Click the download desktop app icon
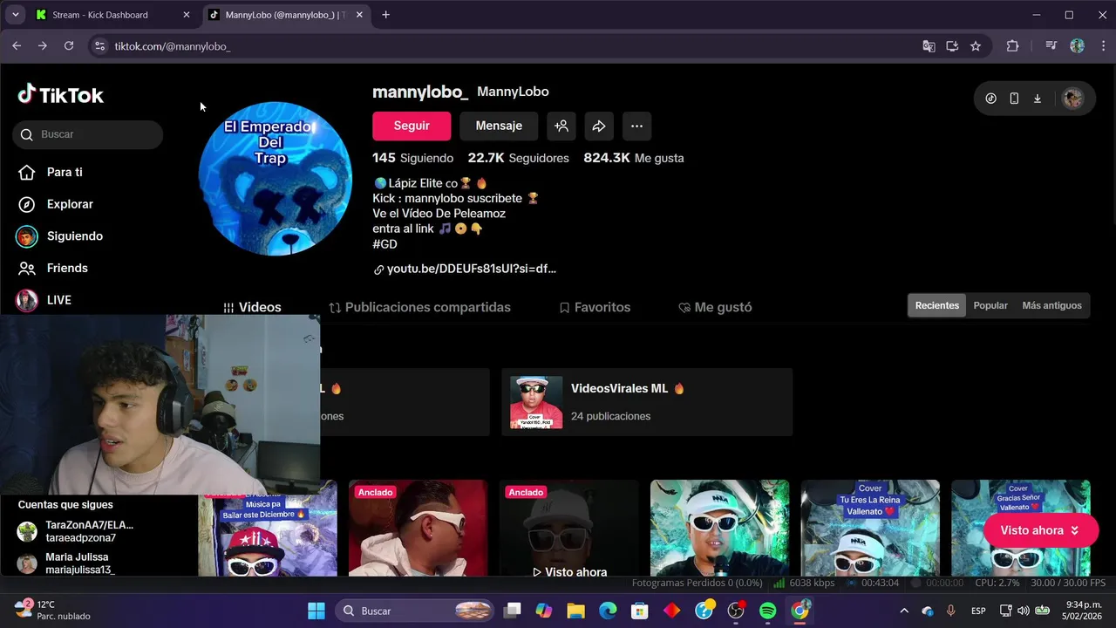Screen dimensions: 1116x628 point(1038,99)
